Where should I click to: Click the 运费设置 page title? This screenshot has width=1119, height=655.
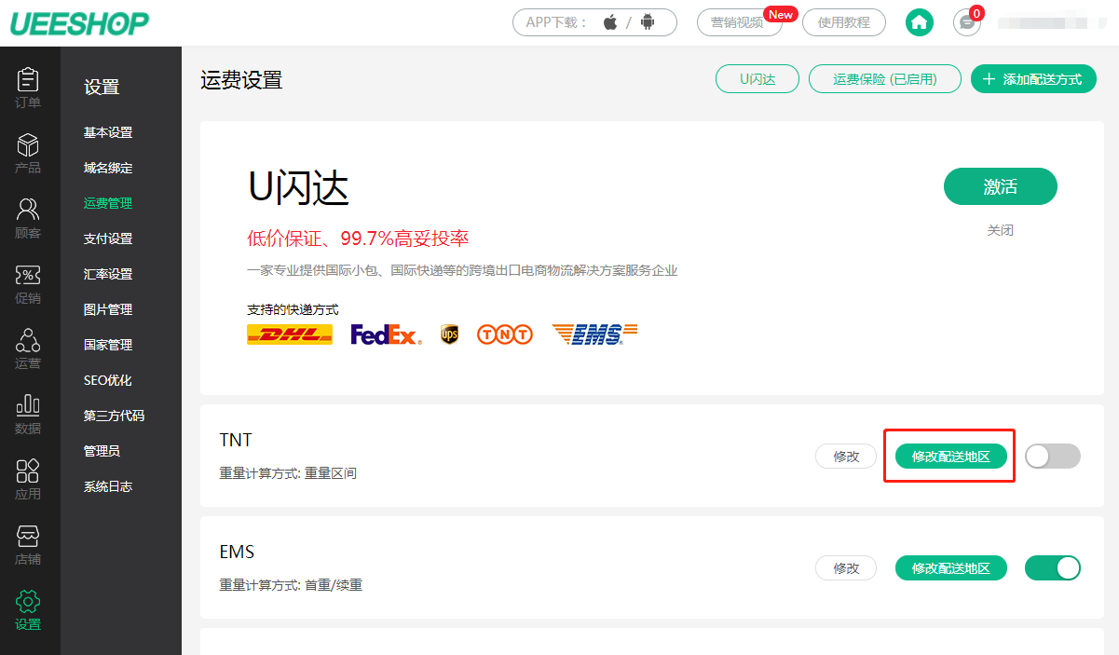241,79
